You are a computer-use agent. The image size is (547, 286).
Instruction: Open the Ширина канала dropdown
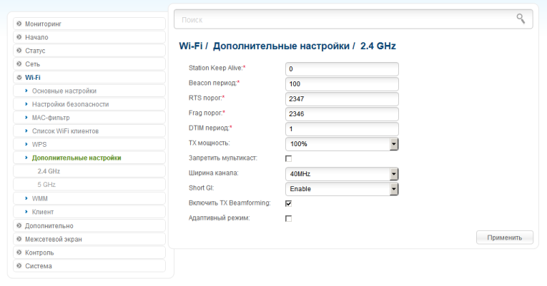(342, 174)
